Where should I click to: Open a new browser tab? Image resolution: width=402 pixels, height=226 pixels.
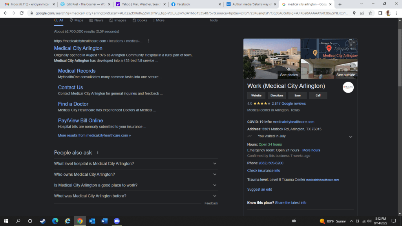pos(340,4)
